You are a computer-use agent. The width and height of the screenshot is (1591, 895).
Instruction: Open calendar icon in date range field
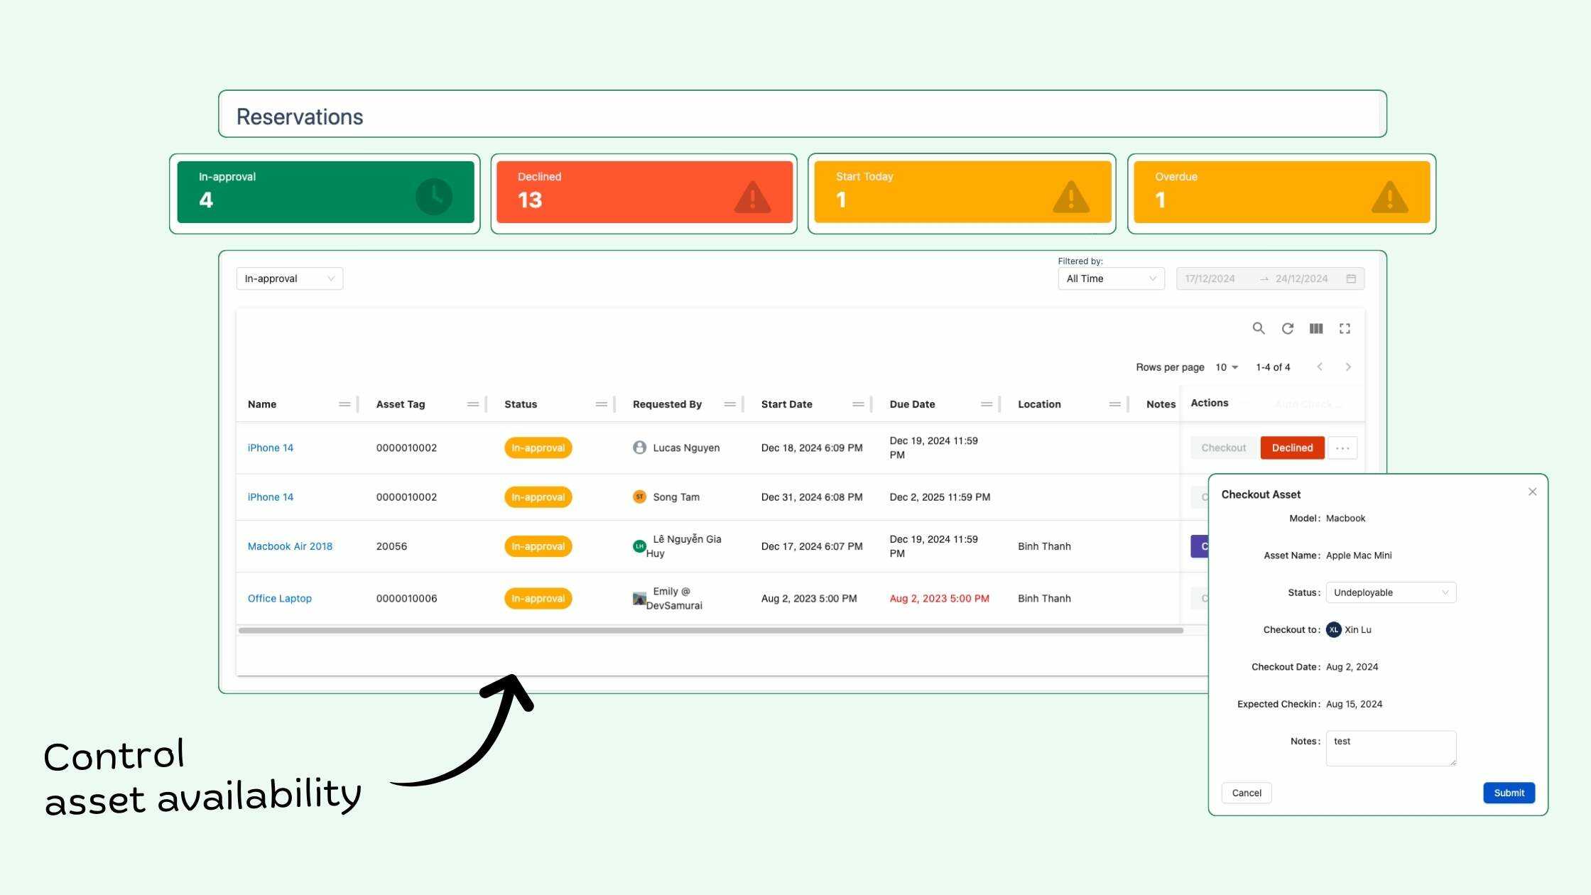click(x=1351, y=278)
